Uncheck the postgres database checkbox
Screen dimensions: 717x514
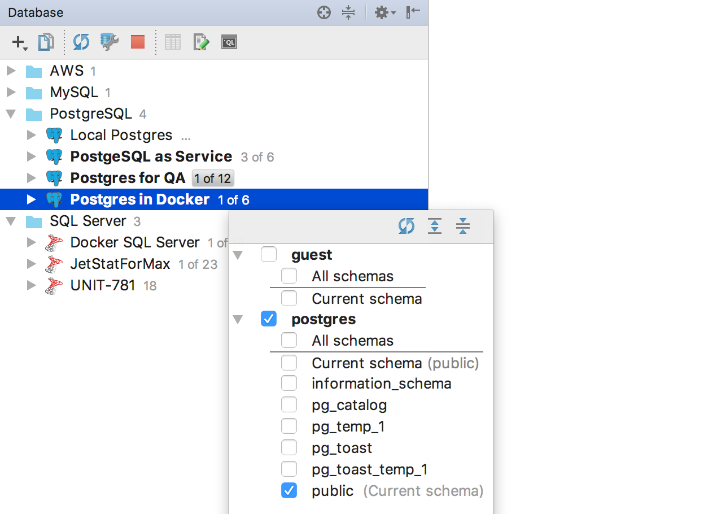click(269, 319)
